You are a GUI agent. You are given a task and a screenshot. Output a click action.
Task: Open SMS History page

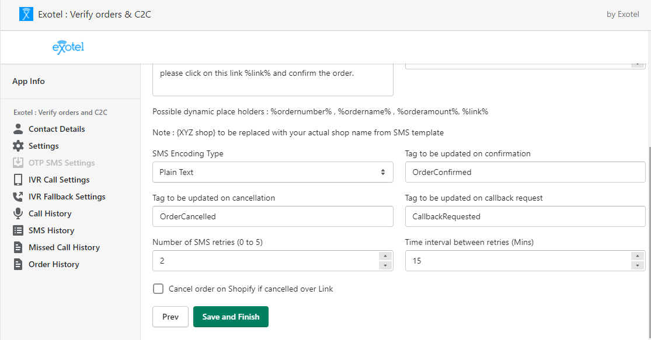[51, 230]
